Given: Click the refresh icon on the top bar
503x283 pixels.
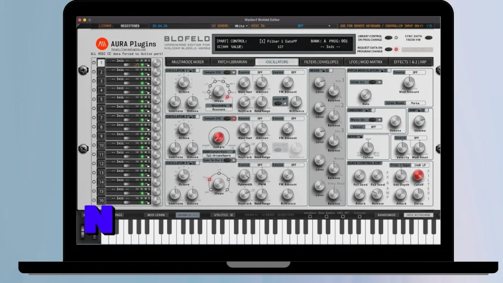Looking at the screenshot, I should click(x=430, y=26).
